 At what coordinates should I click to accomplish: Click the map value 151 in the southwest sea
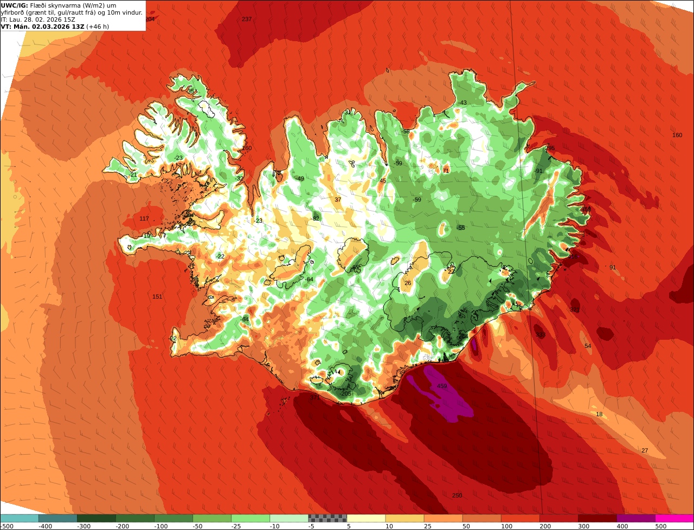click(x=157, y=297)
